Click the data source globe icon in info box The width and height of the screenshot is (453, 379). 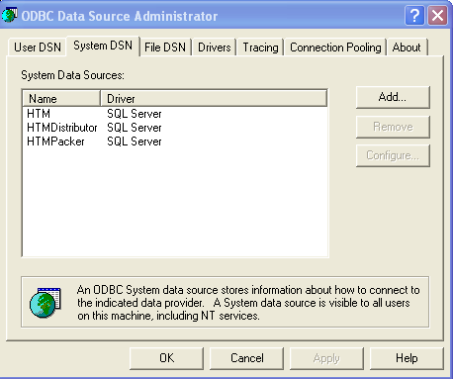(45, 302)
